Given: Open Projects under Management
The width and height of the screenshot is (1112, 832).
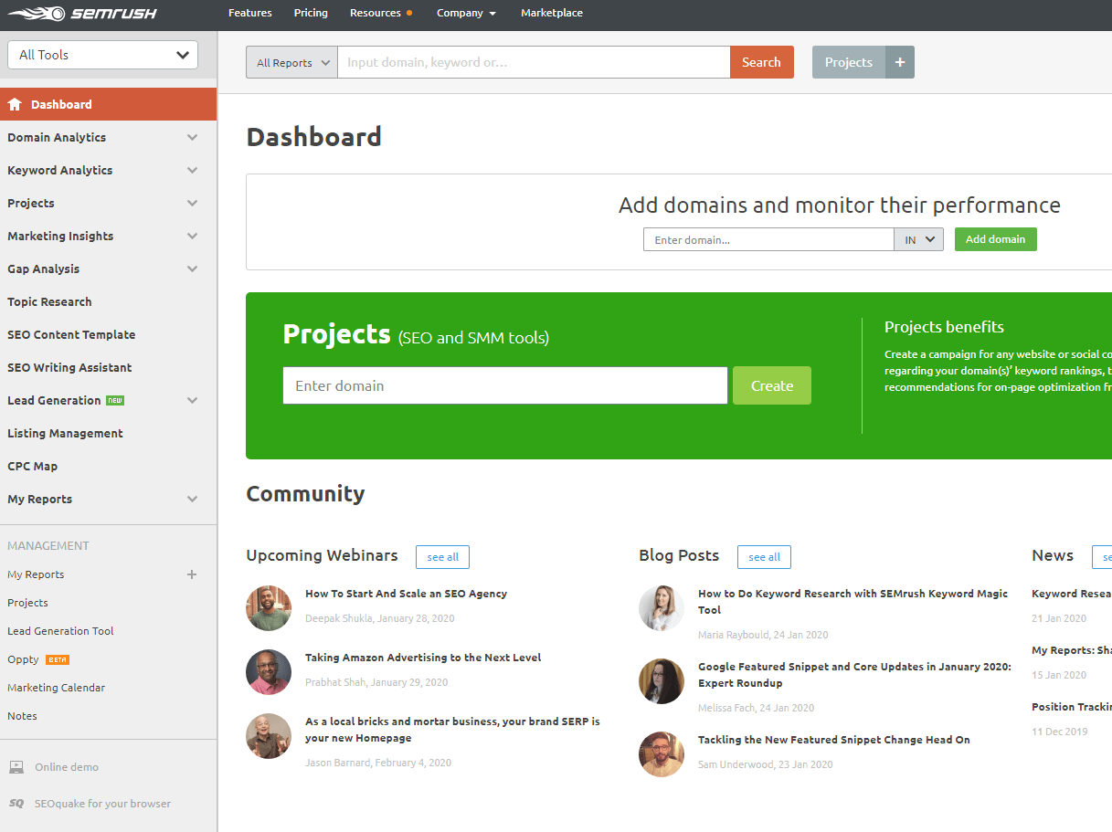Looking at the screenshot, I should (x=27, y=603).
